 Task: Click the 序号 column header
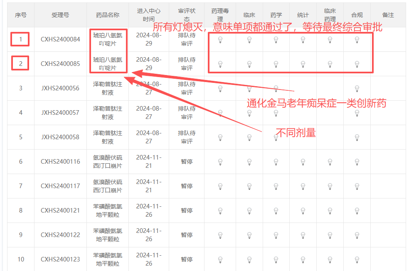pyautogui.click(x=21, y=15)
